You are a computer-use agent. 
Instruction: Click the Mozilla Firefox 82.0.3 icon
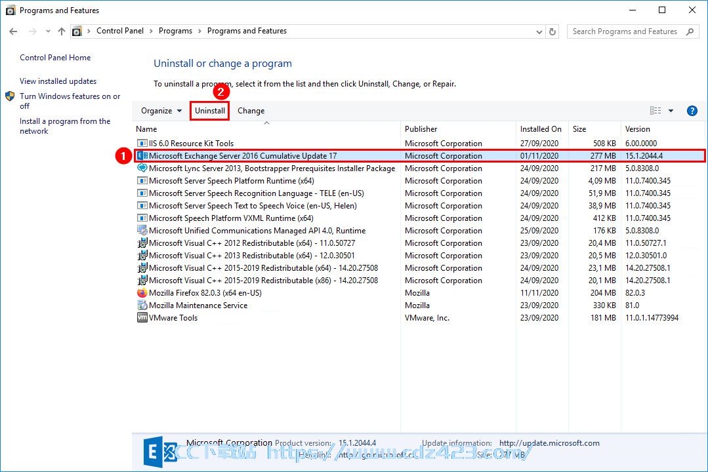click(142, 292)
